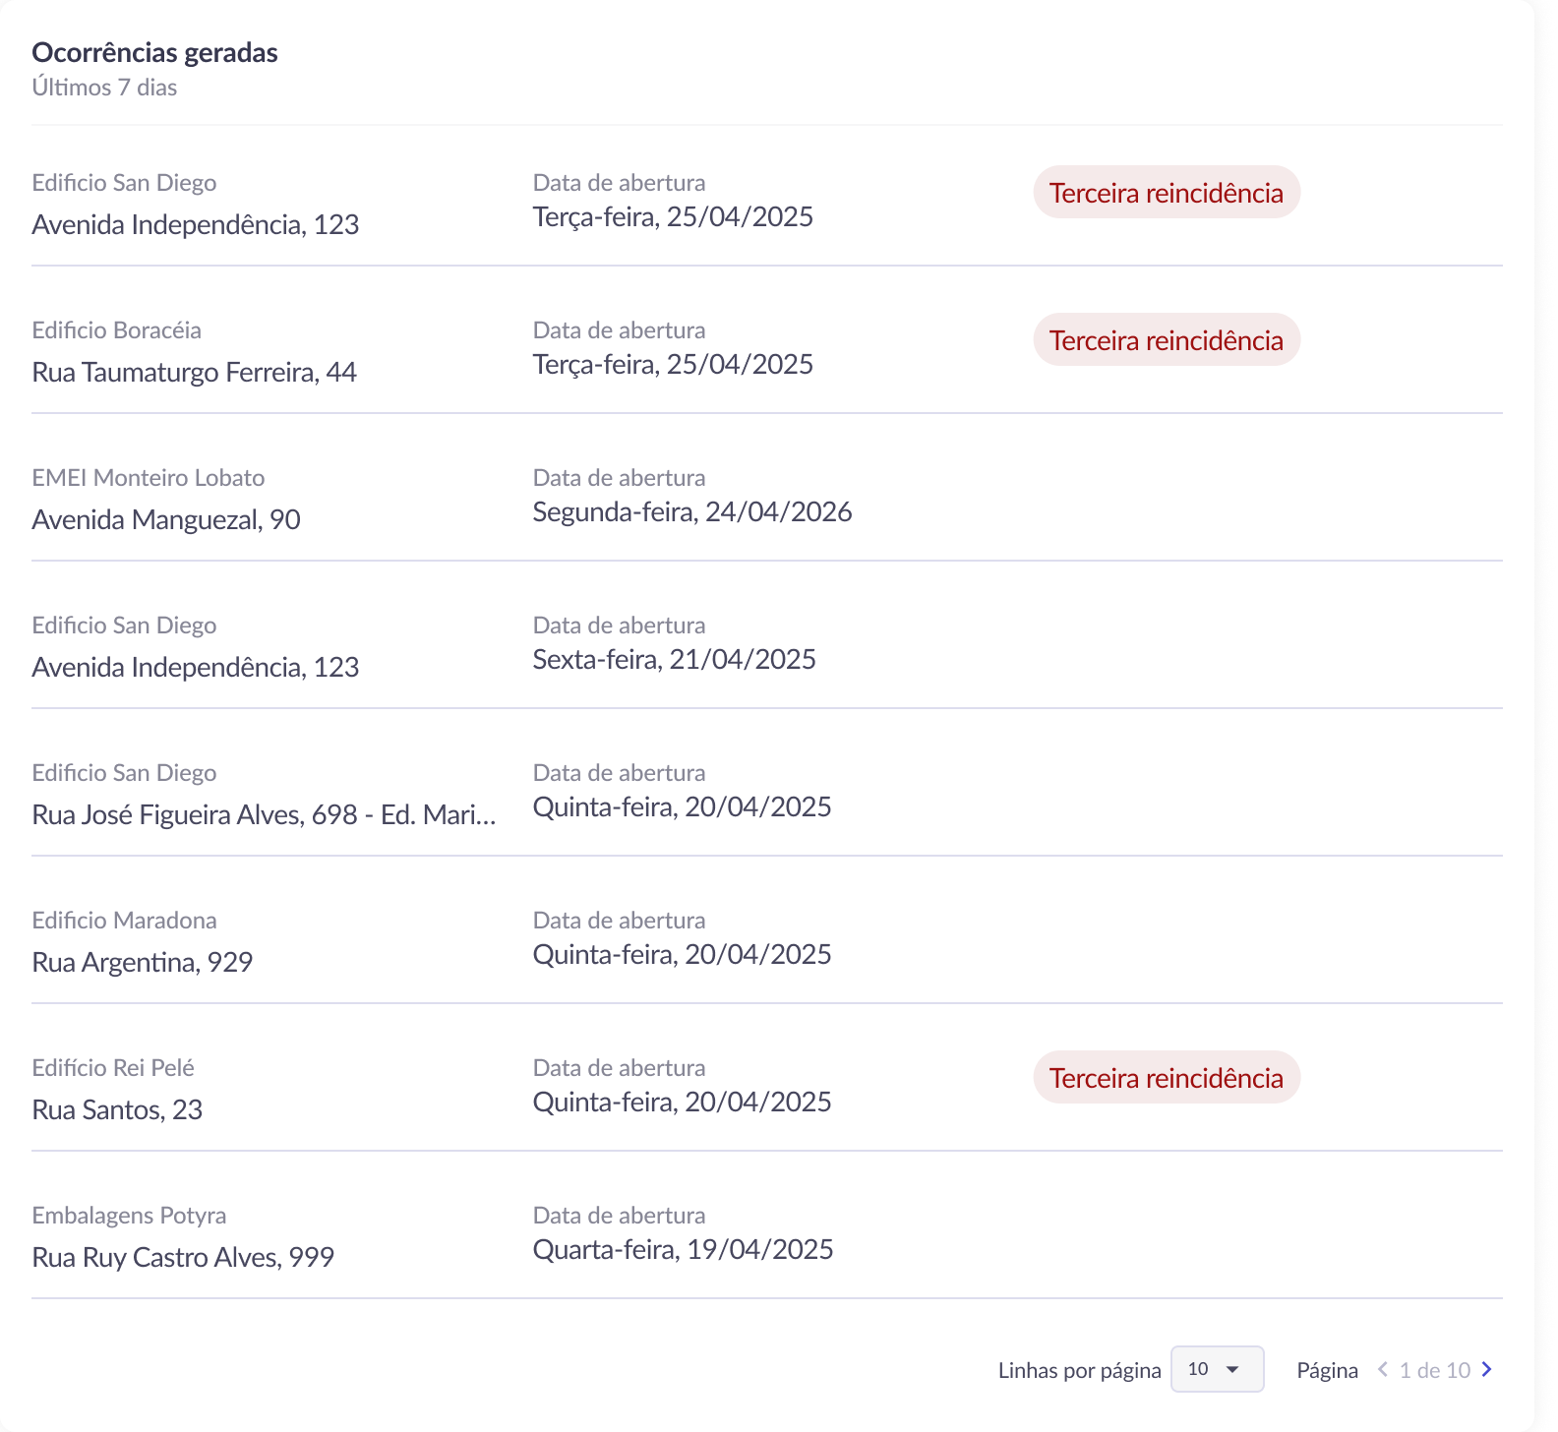Select the Edificio Boracéia building name
1558x1432 pixels.
click(x=116, y=330)
